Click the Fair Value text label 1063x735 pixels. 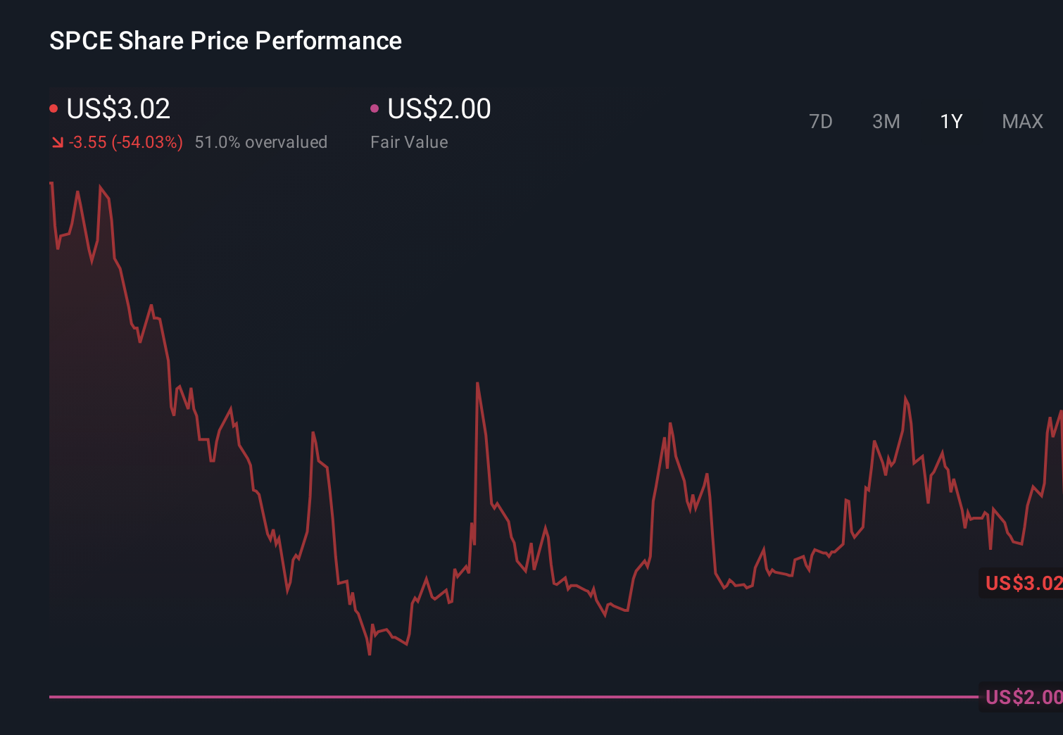click(409, 142)
